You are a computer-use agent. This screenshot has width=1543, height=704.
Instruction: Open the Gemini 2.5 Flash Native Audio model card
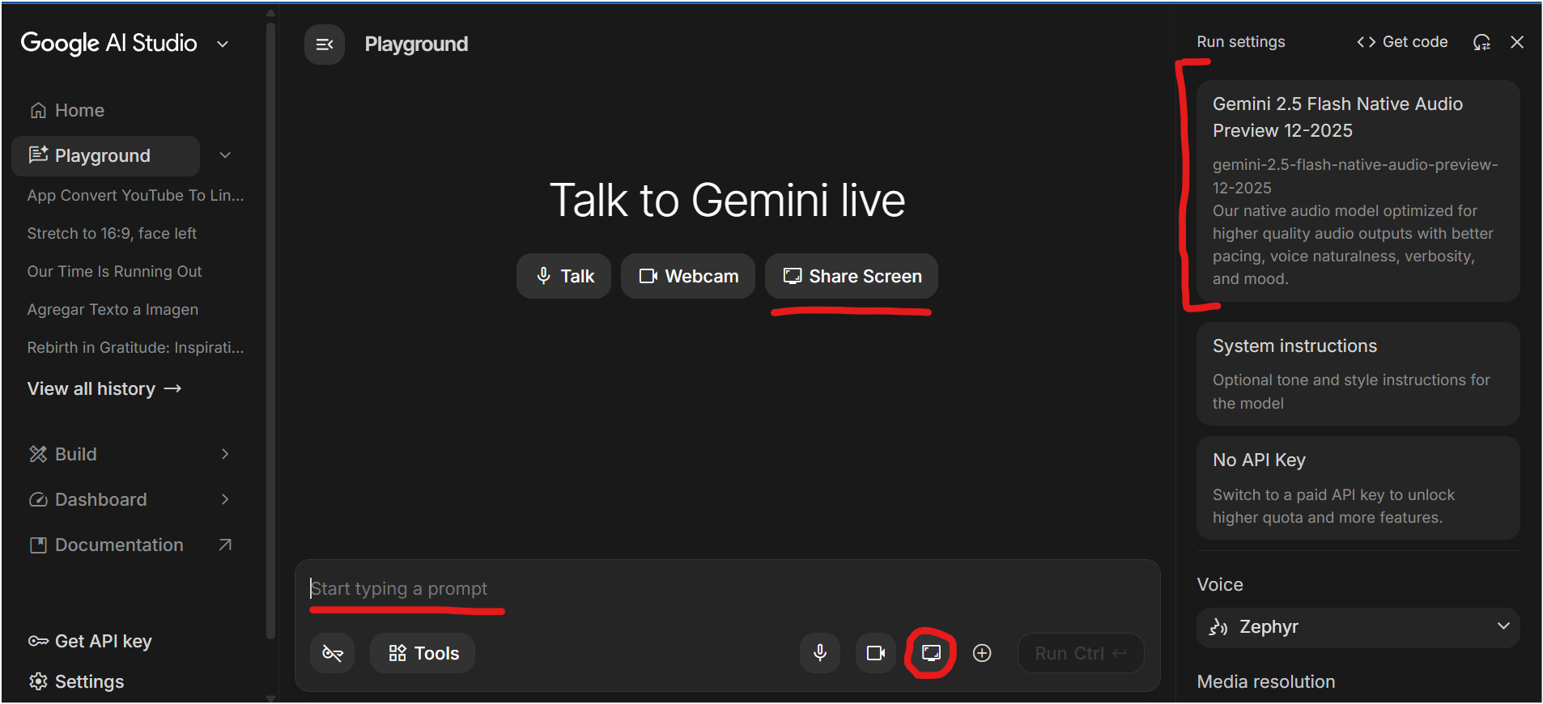(x=1358, y=191)
